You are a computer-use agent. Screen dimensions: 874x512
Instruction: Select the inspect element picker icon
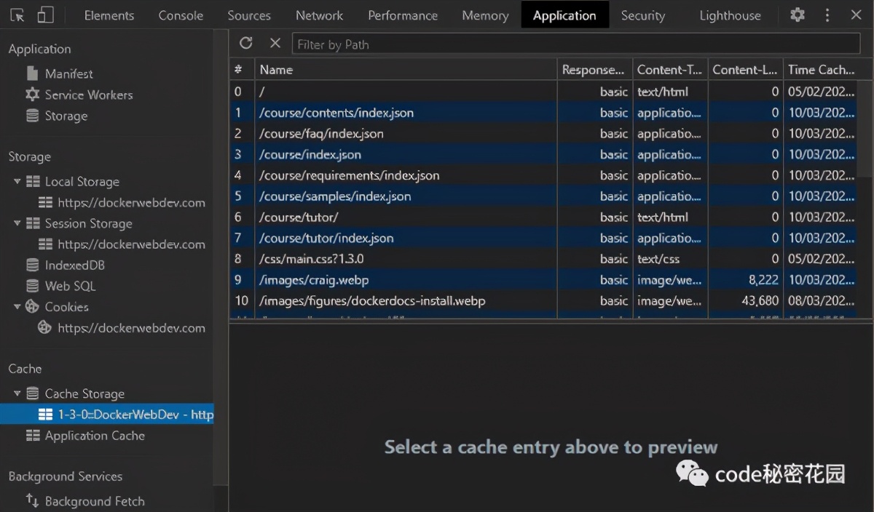18,15
